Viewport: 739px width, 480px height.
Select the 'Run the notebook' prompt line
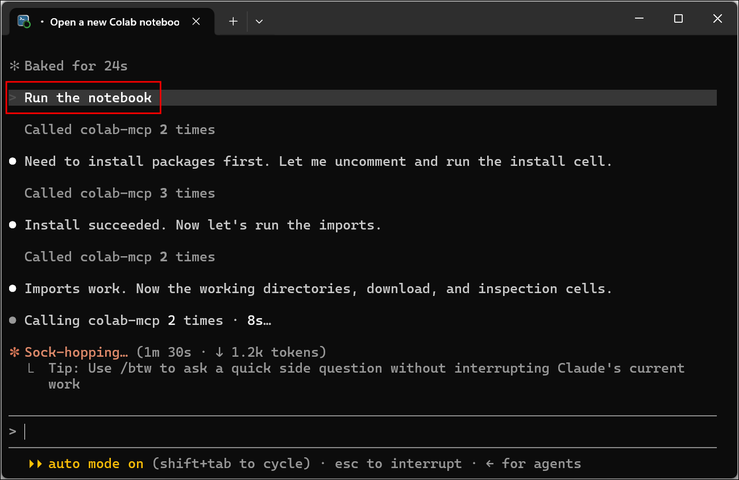[363, 98]
